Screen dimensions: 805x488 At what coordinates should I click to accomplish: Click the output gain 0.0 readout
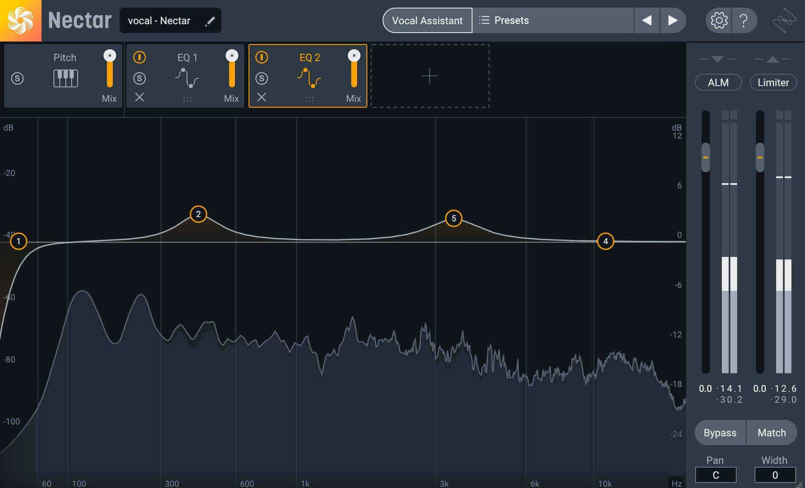(x=760, y=388)
